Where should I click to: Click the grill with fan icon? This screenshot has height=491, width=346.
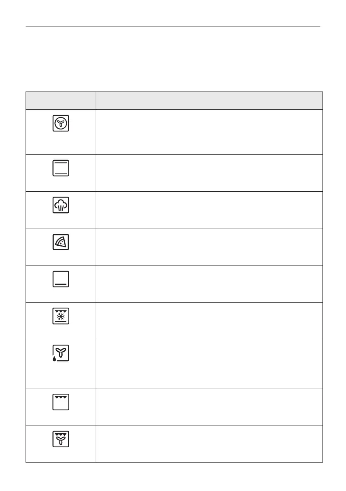pos(61,439)
